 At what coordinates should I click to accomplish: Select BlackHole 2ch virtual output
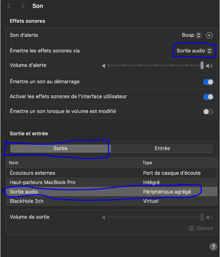(x=111, y=201)
